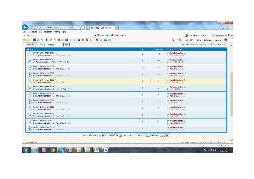
Task: Click the add-to-favorites star icon on favorites bar
Action: point(24,40)
